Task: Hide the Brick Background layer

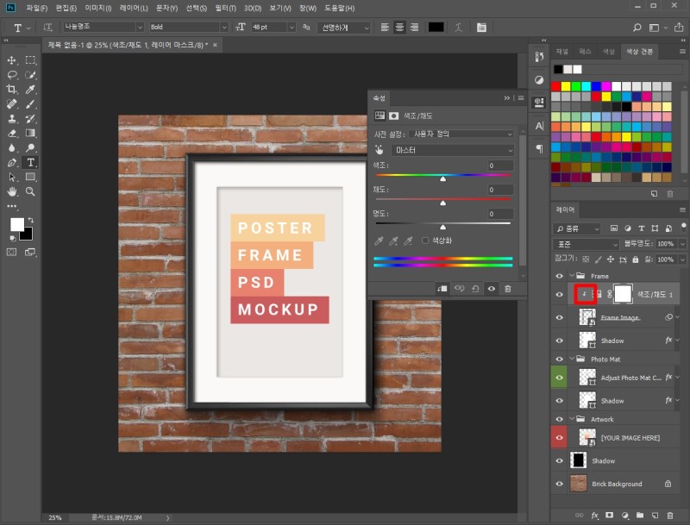Action: [559, 484]
